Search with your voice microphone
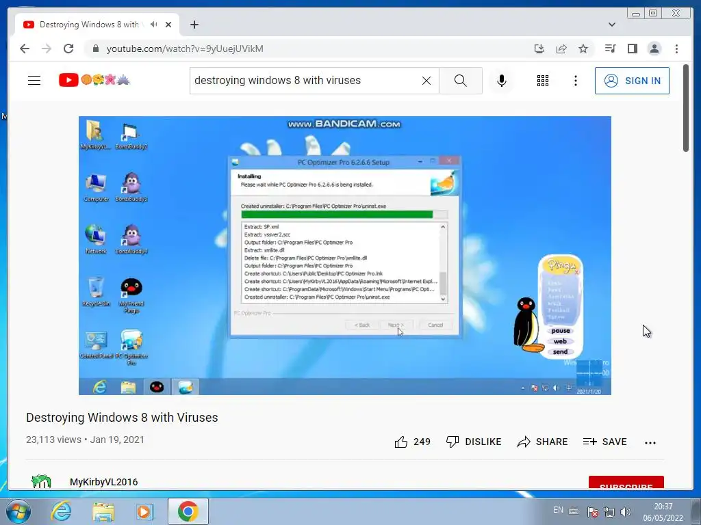 [502, 81]
